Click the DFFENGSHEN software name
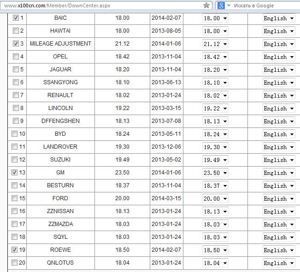Viewport: 300px width, 272px height. [x=60, y=121]
